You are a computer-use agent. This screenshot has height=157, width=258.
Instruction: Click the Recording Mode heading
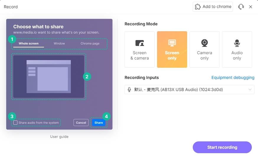(141, 24)
